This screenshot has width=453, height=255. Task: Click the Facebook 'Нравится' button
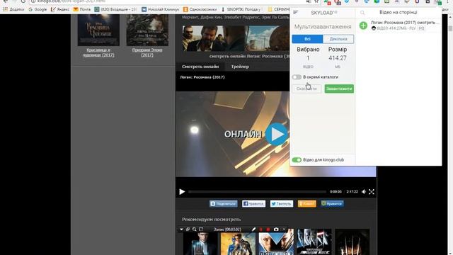point(253,204)
